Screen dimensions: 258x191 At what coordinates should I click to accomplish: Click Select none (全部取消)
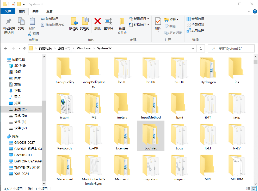point(195,25)
